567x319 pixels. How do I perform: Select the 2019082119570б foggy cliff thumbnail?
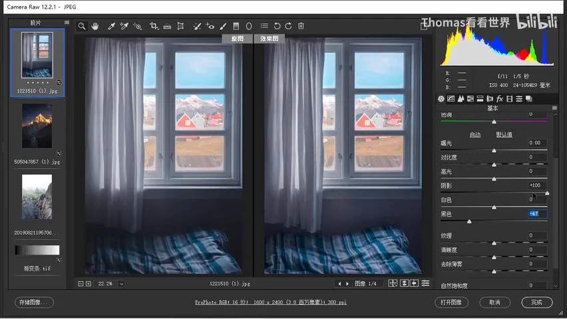37,197
